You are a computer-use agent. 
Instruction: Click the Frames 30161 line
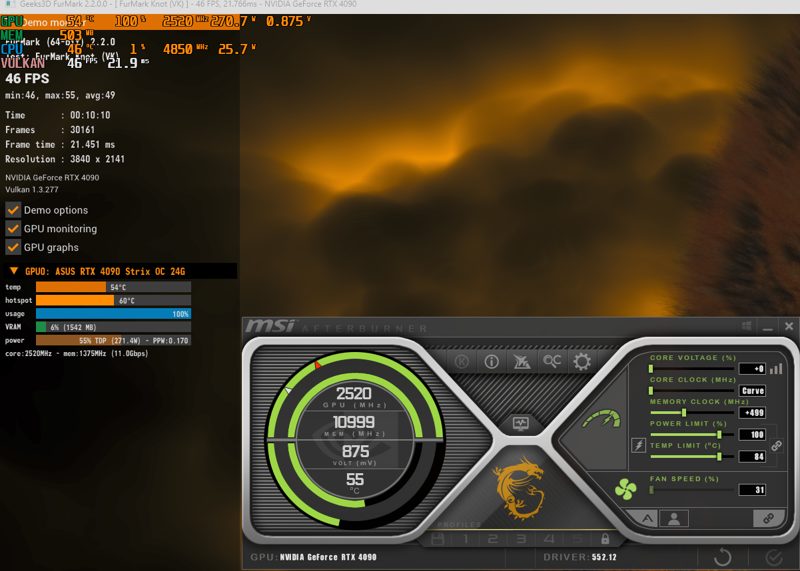[x=50, y=130]
